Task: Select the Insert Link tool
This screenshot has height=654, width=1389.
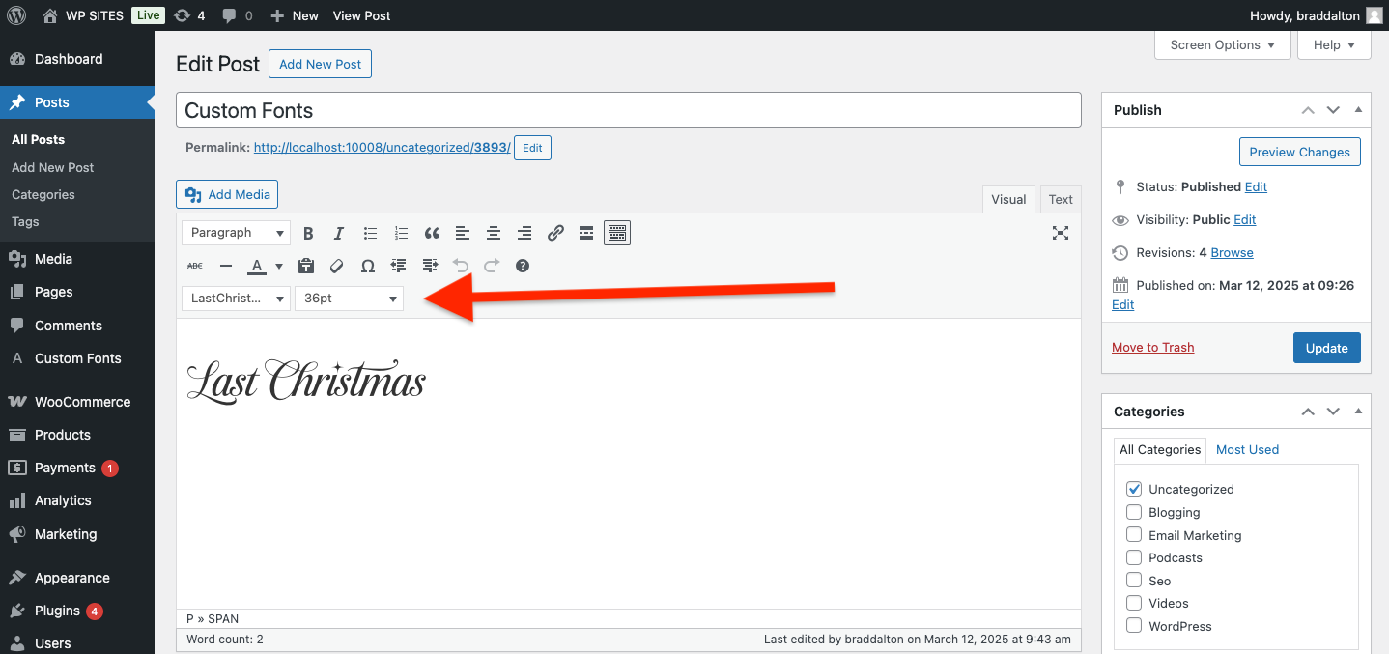Action: coord(555,233)
